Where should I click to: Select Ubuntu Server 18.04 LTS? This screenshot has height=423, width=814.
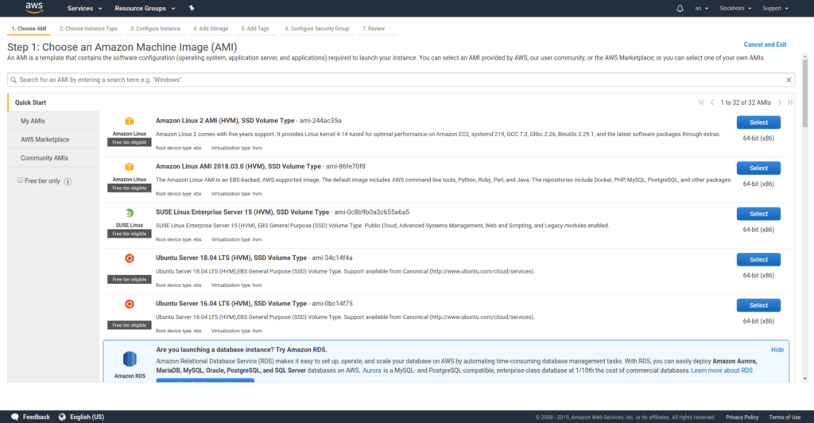pos(758,259)
